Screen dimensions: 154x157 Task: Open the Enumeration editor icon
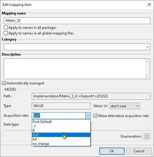pyautogui.click(x=147, y=136)
